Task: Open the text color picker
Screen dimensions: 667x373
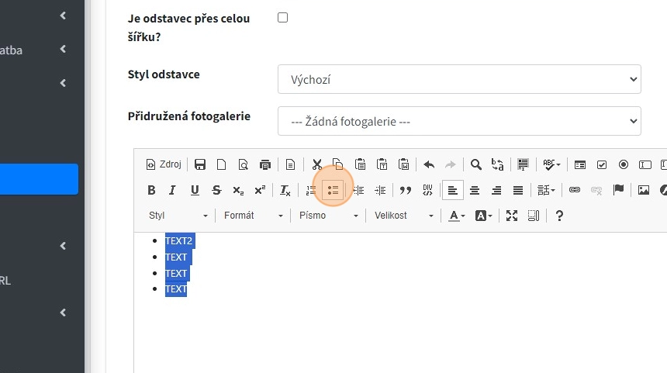Action: pyautogui.click(x=457, y=216)
